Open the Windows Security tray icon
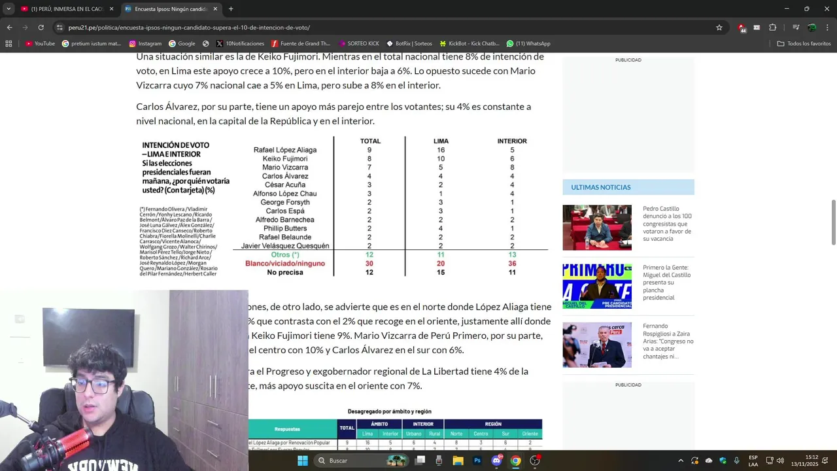This screenshot has height=471, width=837. [x=723, y=461]
